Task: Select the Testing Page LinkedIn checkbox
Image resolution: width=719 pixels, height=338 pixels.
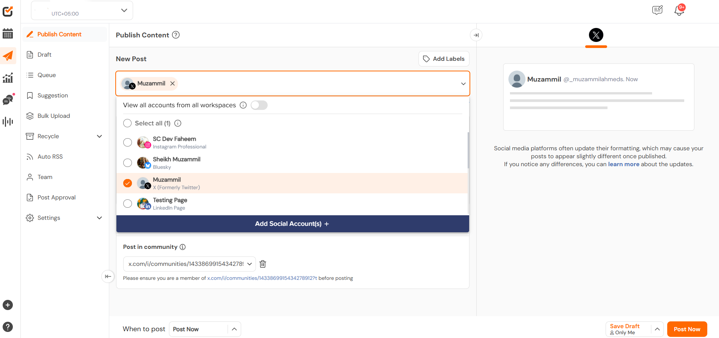Action: tap(128, 204)
